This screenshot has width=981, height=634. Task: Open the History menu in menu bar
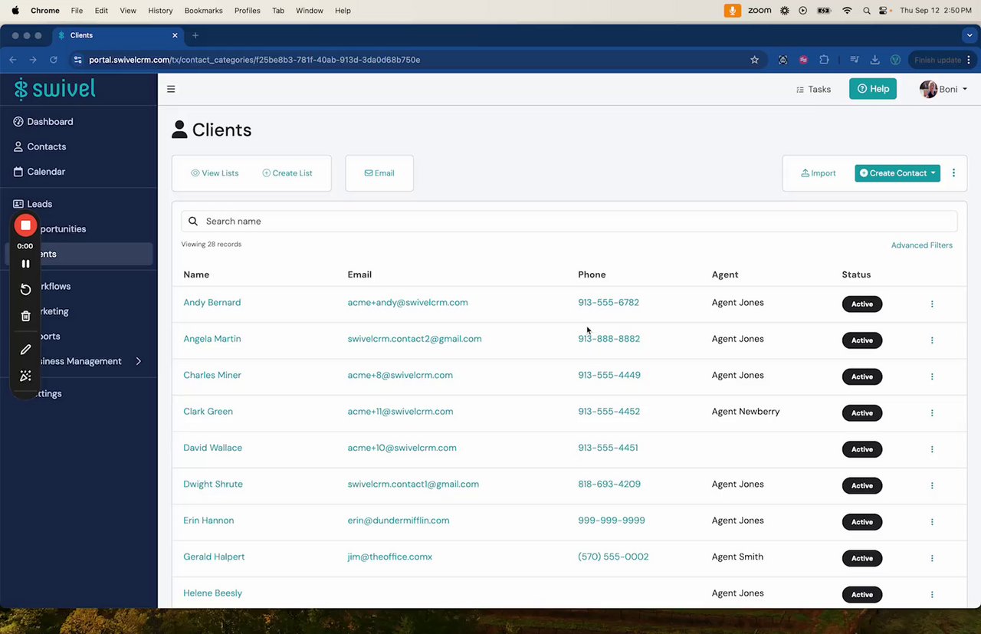(160, 11)
